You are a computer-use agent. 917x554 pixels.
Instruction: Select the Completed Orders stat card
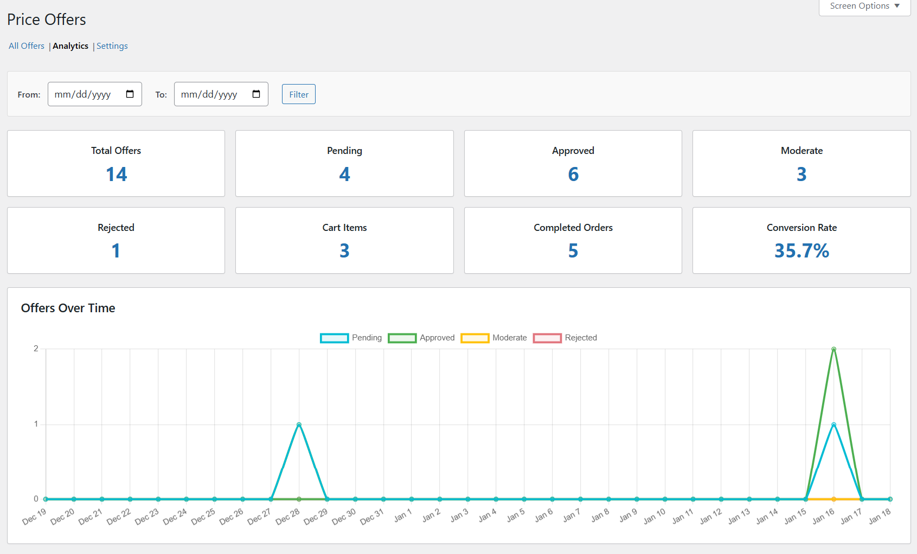(573, 241)
